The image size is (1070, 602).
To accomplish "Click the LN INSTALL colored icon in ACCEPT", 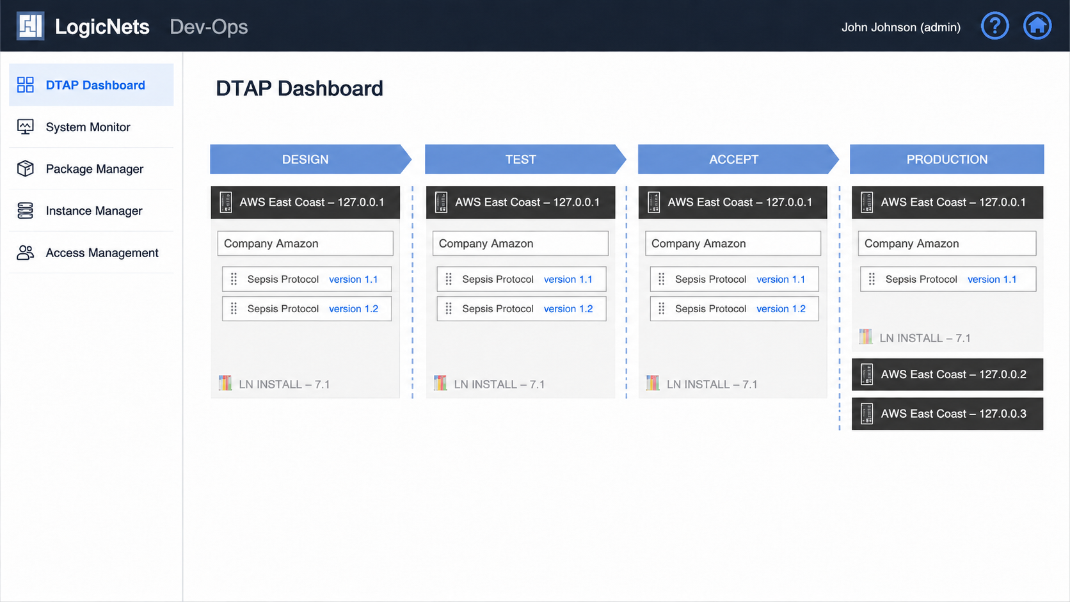I will [653, 383].
